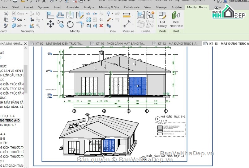Click the Cut geometry button

17,20
